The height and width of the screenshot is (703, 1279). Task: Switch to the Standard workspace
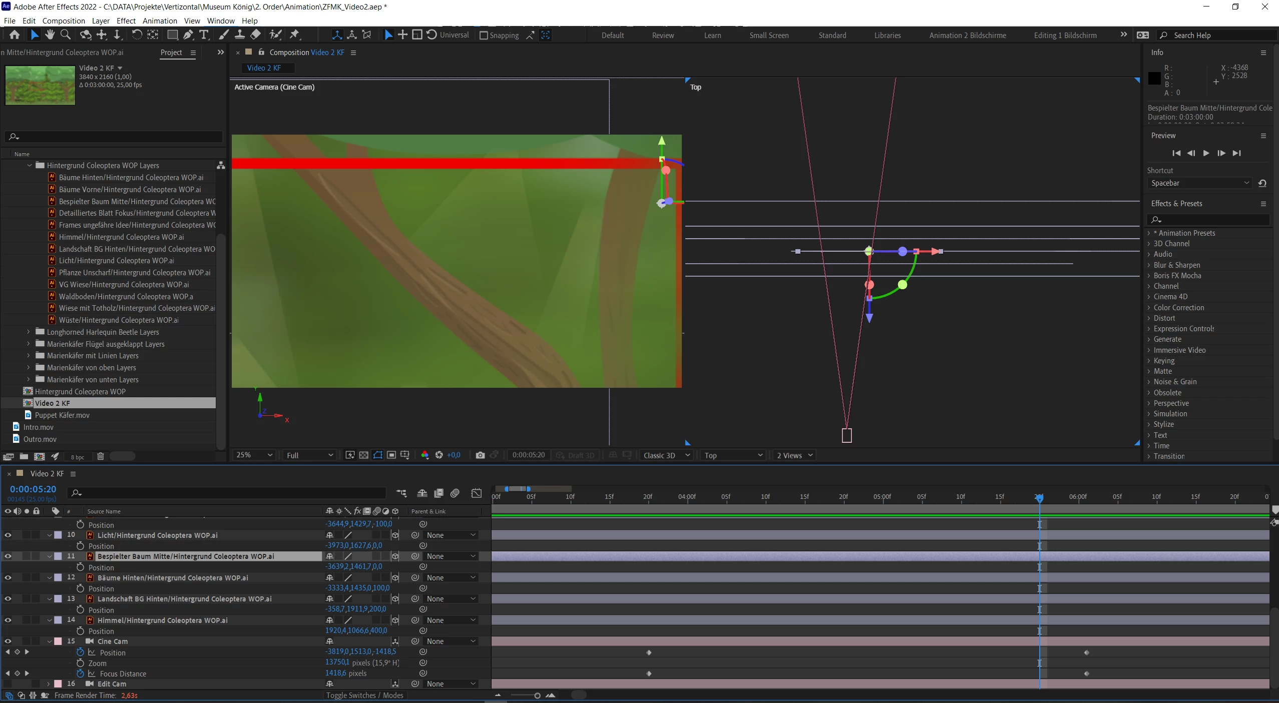click(832, 36)
